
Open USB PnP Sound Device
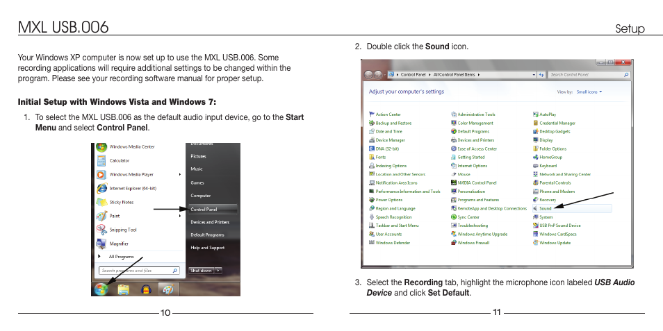tap(557, 226)
